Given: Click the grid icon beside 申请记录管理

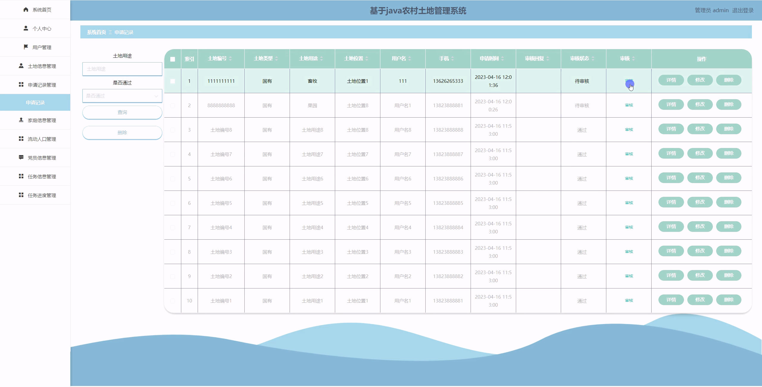Looking at the screenshot, I should (21, 84).
